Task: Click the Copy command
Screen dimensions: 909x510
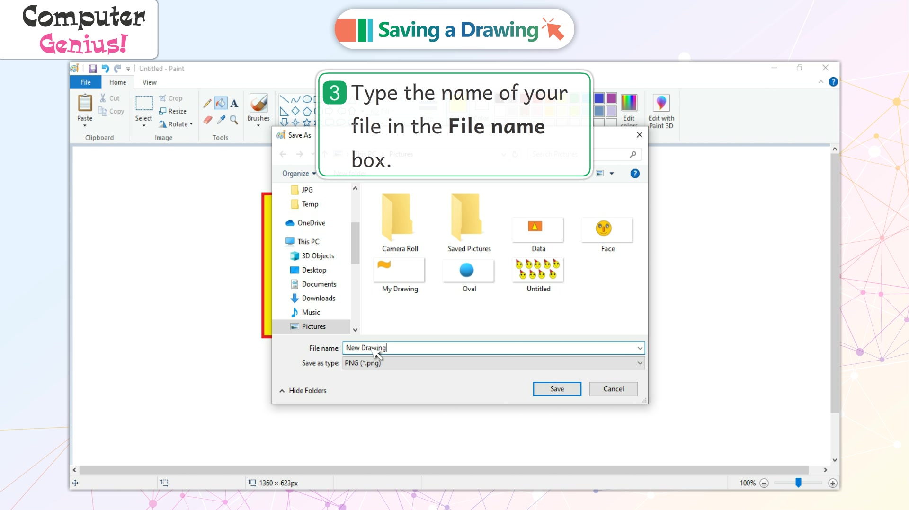Action: [111, 111]
